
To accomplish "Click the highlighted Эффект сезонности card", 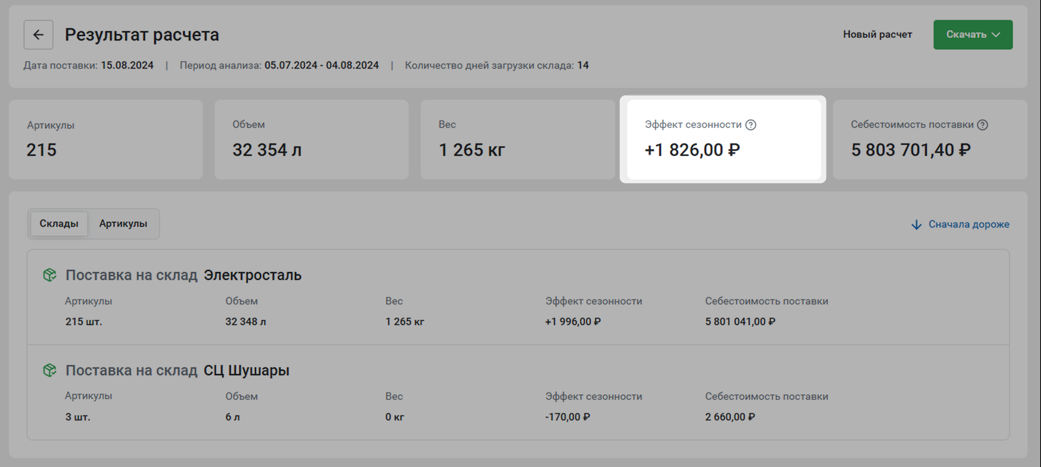I will point(723,140).
